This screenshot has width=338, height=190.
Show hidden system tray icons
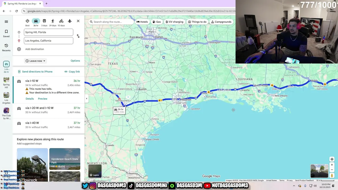(x=294, y=186)
